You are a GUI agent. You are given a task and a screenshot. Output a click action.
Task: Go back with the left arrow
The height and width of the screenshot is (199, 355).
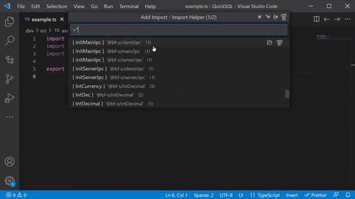click(327, 19)
